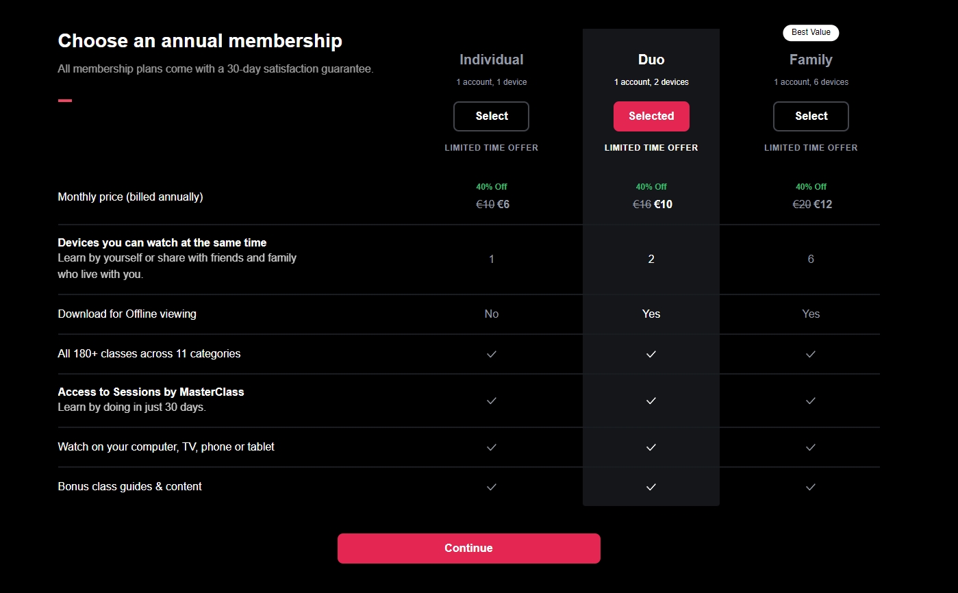Click the Individual Download for Offline 'No' value

[x=491, y=314]
